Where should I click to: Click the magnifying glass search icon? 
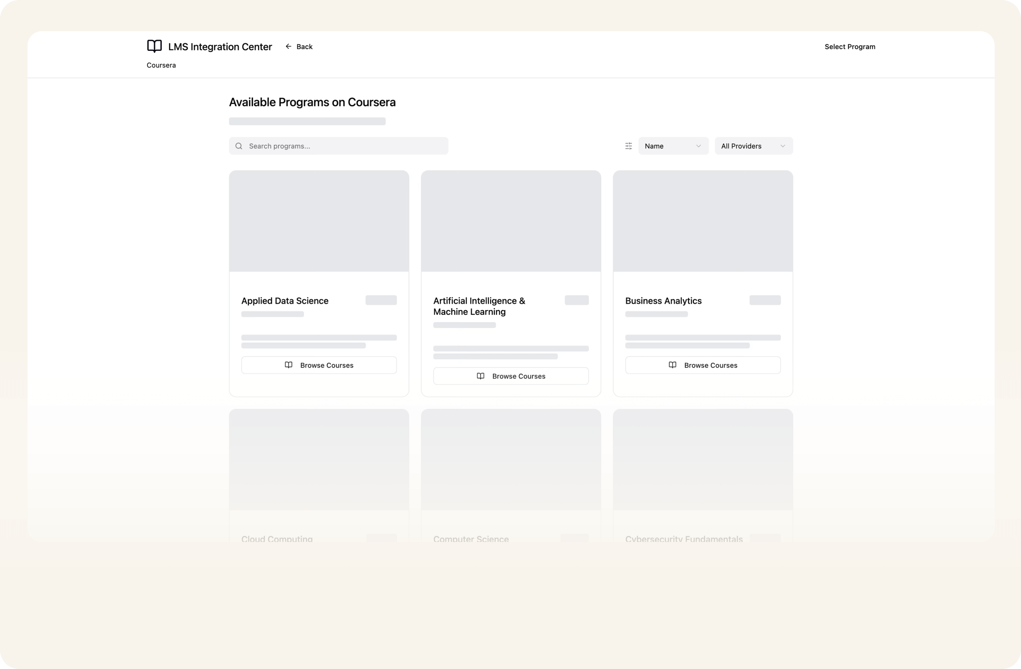click(239, 146)
